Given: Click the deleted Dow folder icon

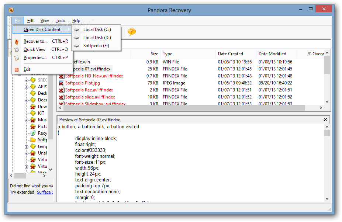Looking at the screenshot, I should tap(33, 107).
